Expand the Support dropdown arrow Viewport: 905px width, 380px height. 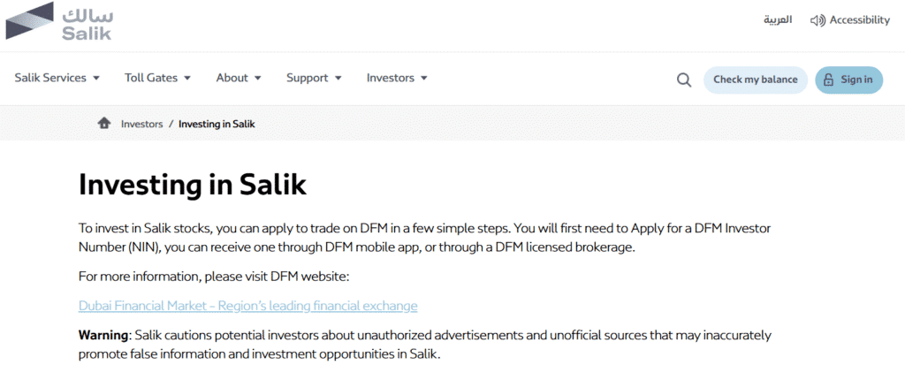[338, 78]
